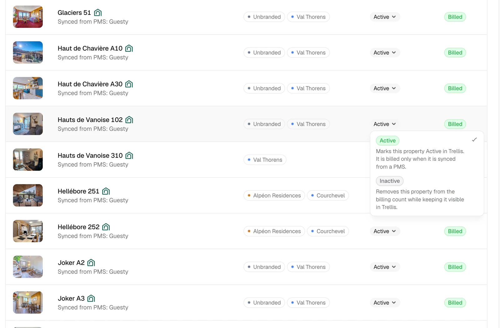Screen dimensions: 500x328
Task: Click the Billed badge for Hauts de Vanoise 102
Action: 455,124
